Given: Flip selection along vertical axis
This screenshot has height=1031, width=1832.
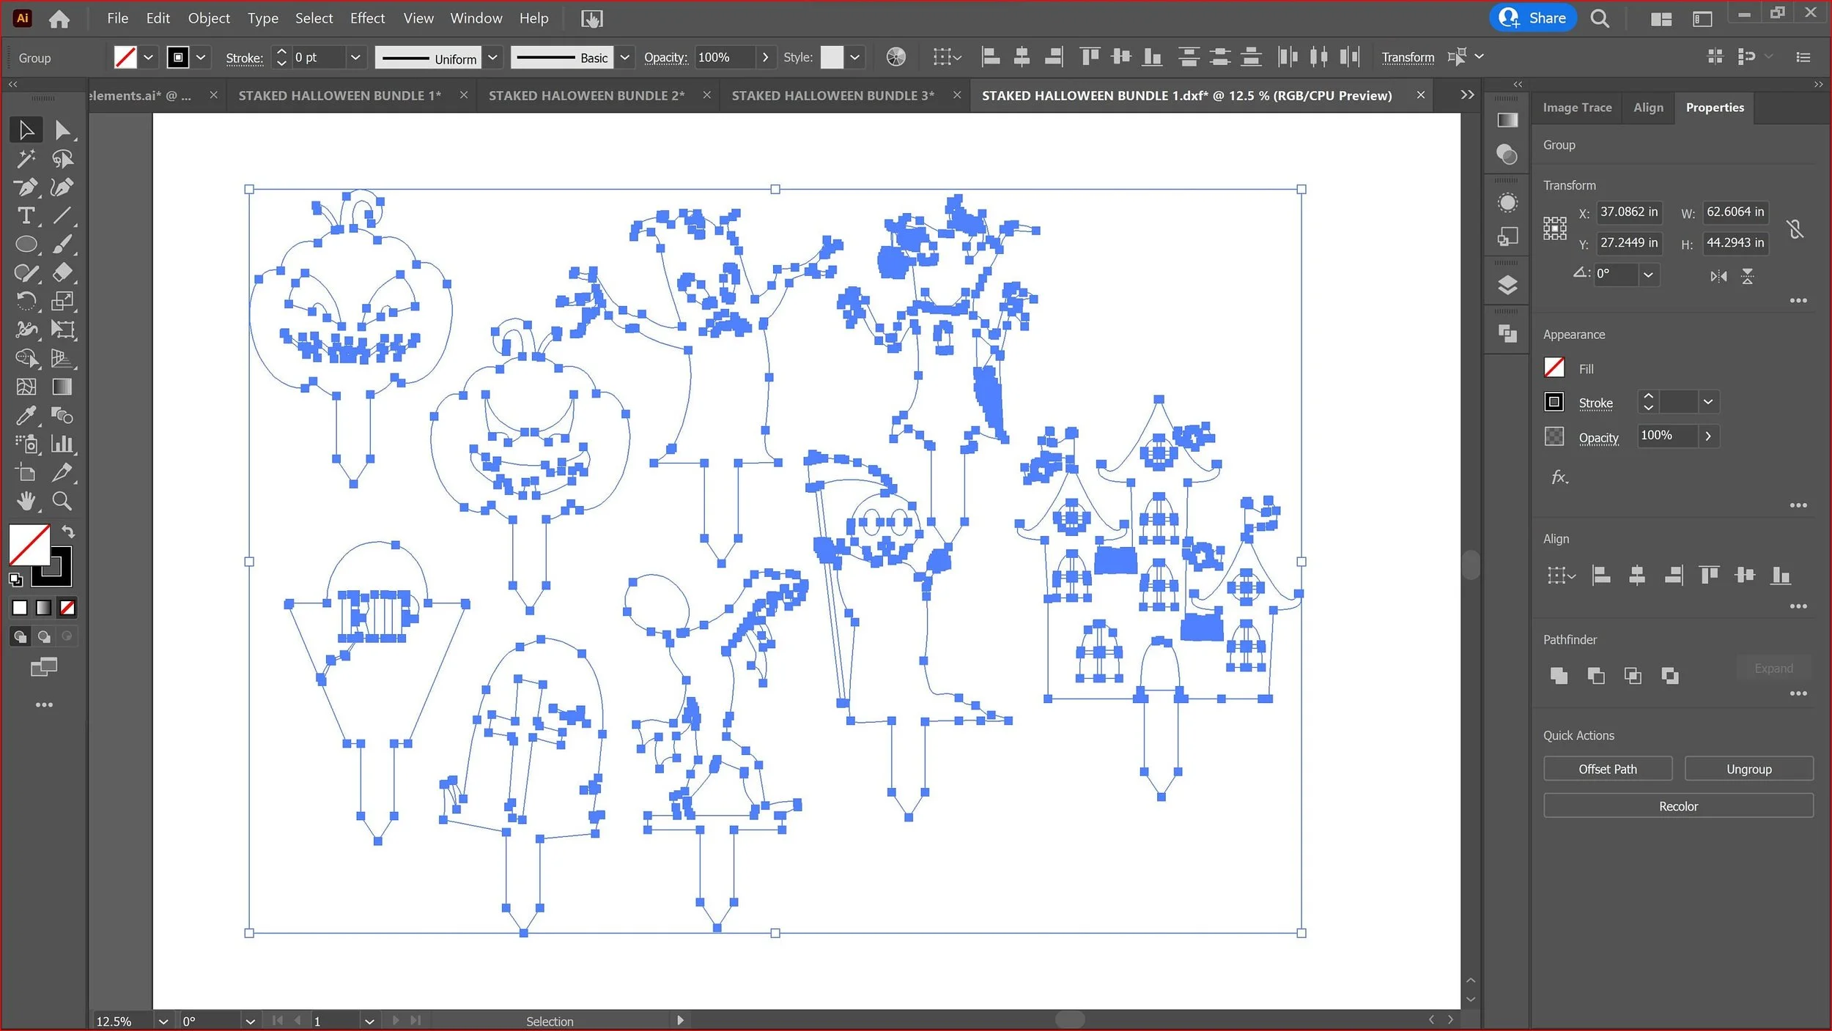Looking at the screenshot, I should click(1748, 276).
